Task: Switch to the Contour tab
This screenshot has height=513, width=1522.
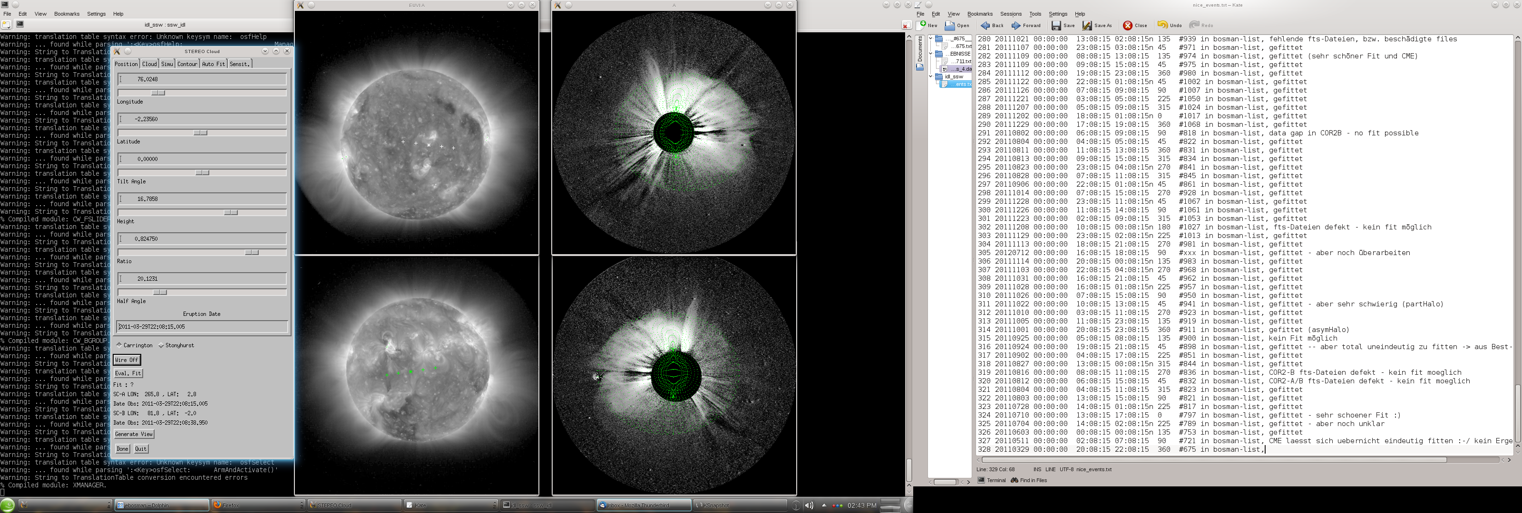Action: coord(187,64)
